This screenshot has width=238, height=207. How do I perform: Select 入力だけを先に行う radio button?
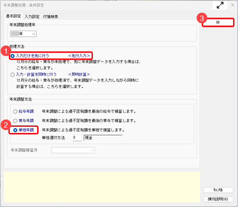(12, 56)
